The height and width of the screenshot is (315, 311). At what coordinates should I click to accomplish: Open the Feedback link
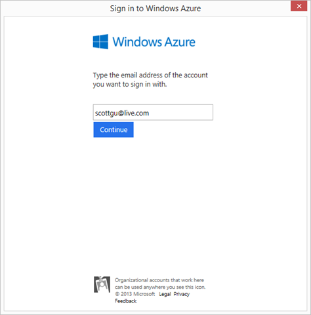pos(126,301)
